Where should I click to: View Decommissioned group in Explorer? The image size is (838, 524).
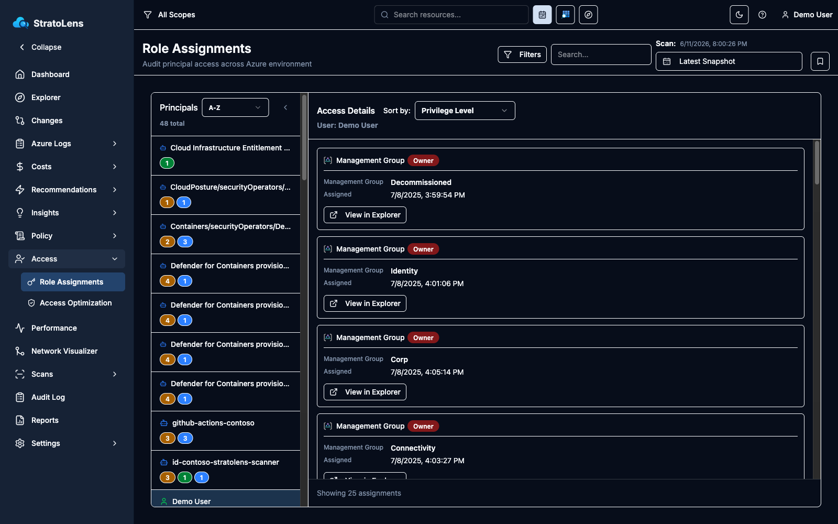(365, 215)
